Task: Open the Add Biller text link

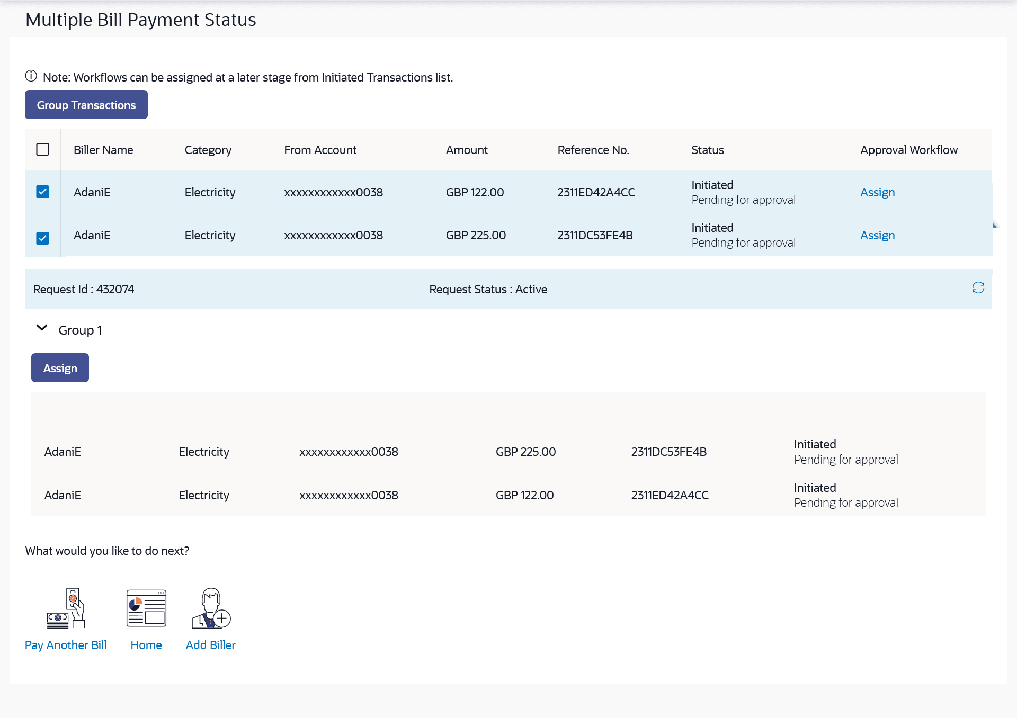Action: tap(210, 645)
